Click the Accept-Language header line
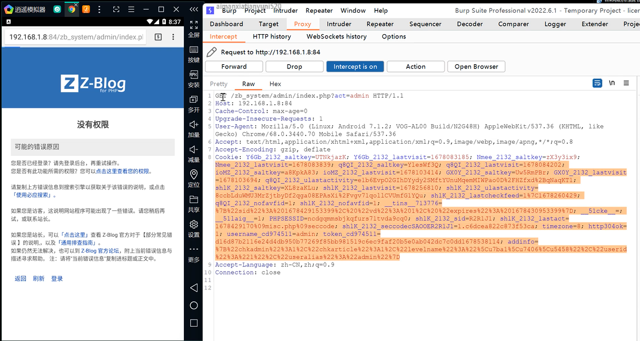This screenshot has height=341, width=640. pos(274,265)
